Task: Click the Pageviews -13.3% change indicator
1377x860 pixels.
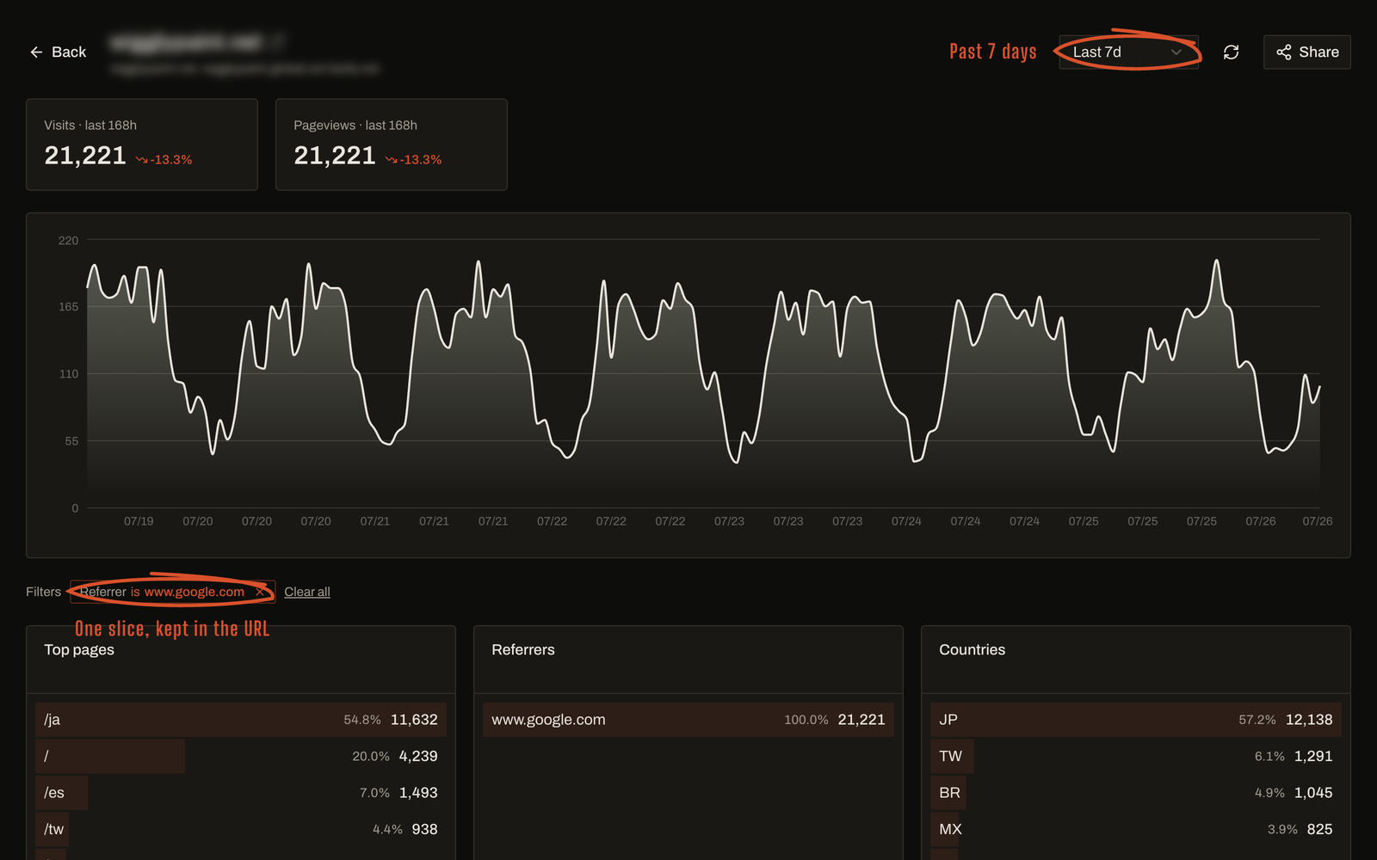Action: pos(413,160)
